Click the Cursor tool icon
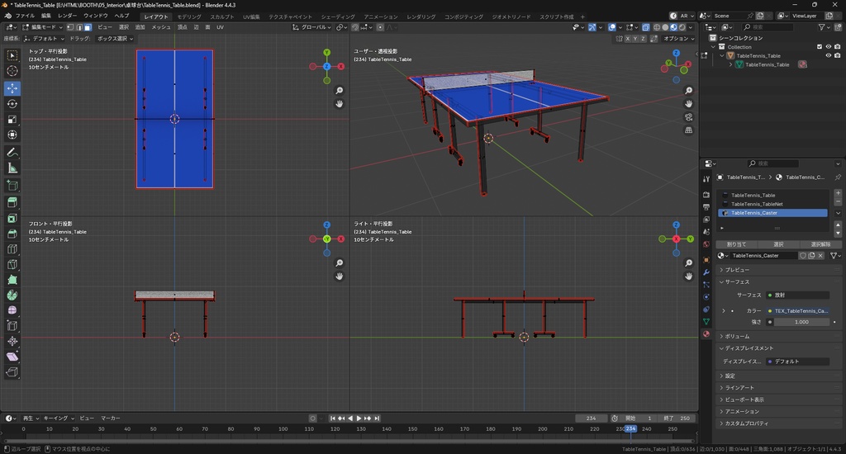This screenshot has width=846, height=454. tap(12, 71)
